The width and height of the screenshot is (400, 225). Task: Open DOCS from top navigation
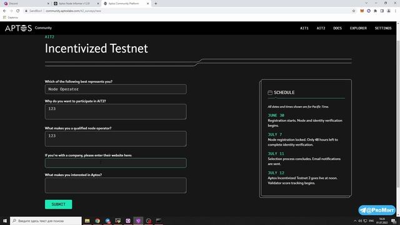pos(337,28)
